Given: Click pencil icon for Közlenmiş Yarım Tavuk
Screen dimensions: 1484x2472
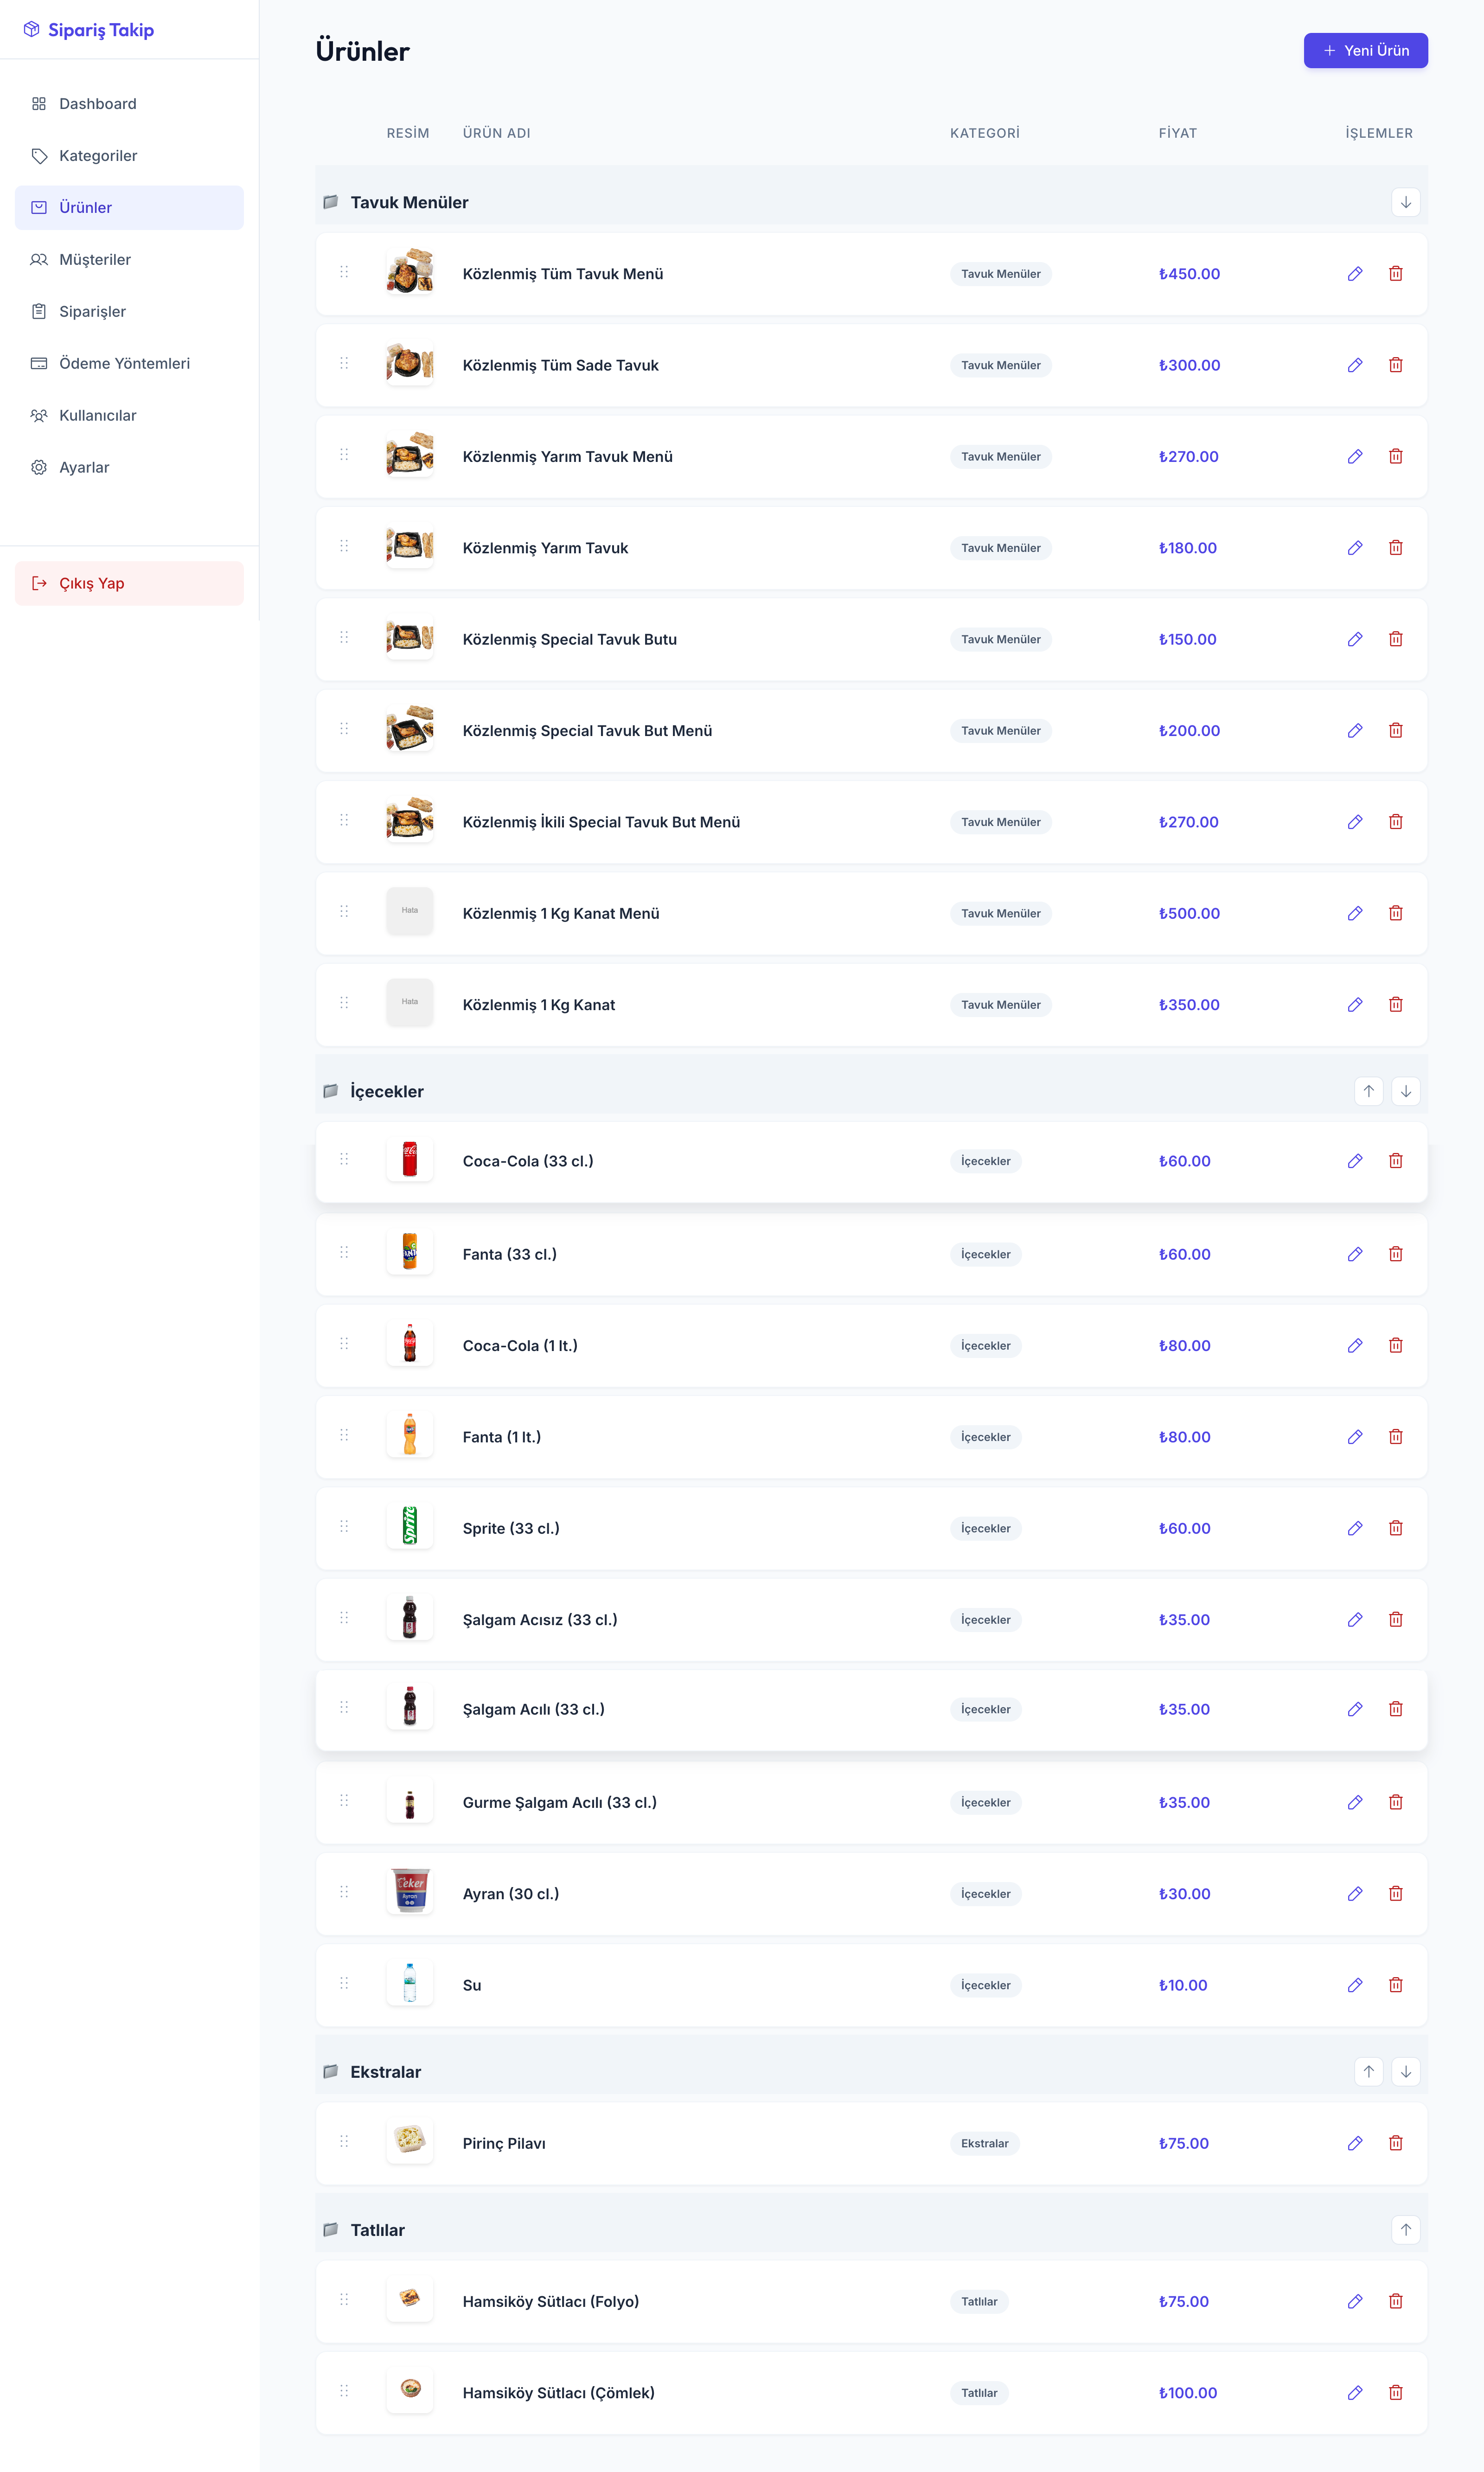Looking at the screenshot, I should click(x=1355, y=548).
